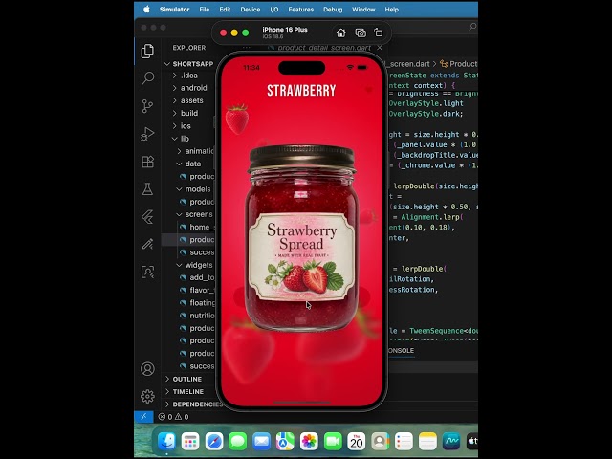612x459 pixels.
Task: Open the Apple menu
Action: pyautogui.click(x=146, y=10)
